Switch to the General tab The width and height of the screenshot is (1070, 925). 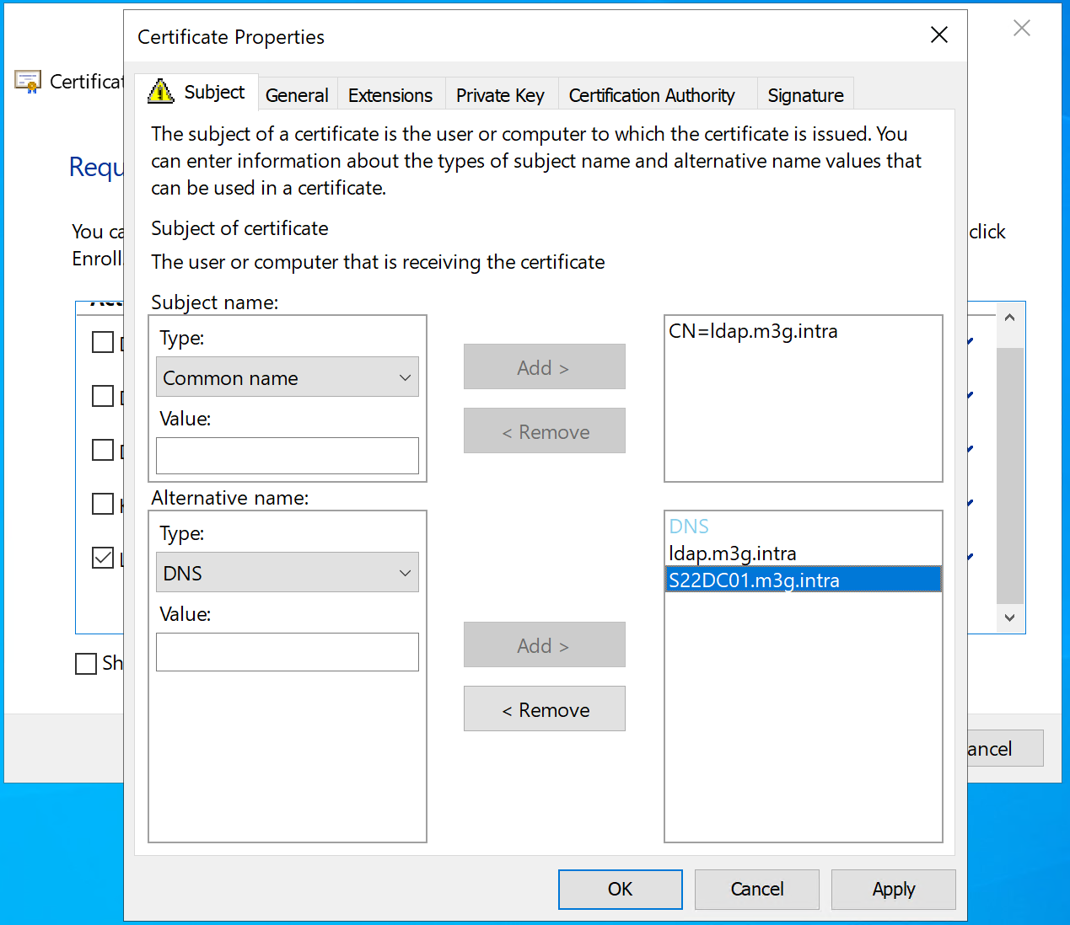click(297, 95)
